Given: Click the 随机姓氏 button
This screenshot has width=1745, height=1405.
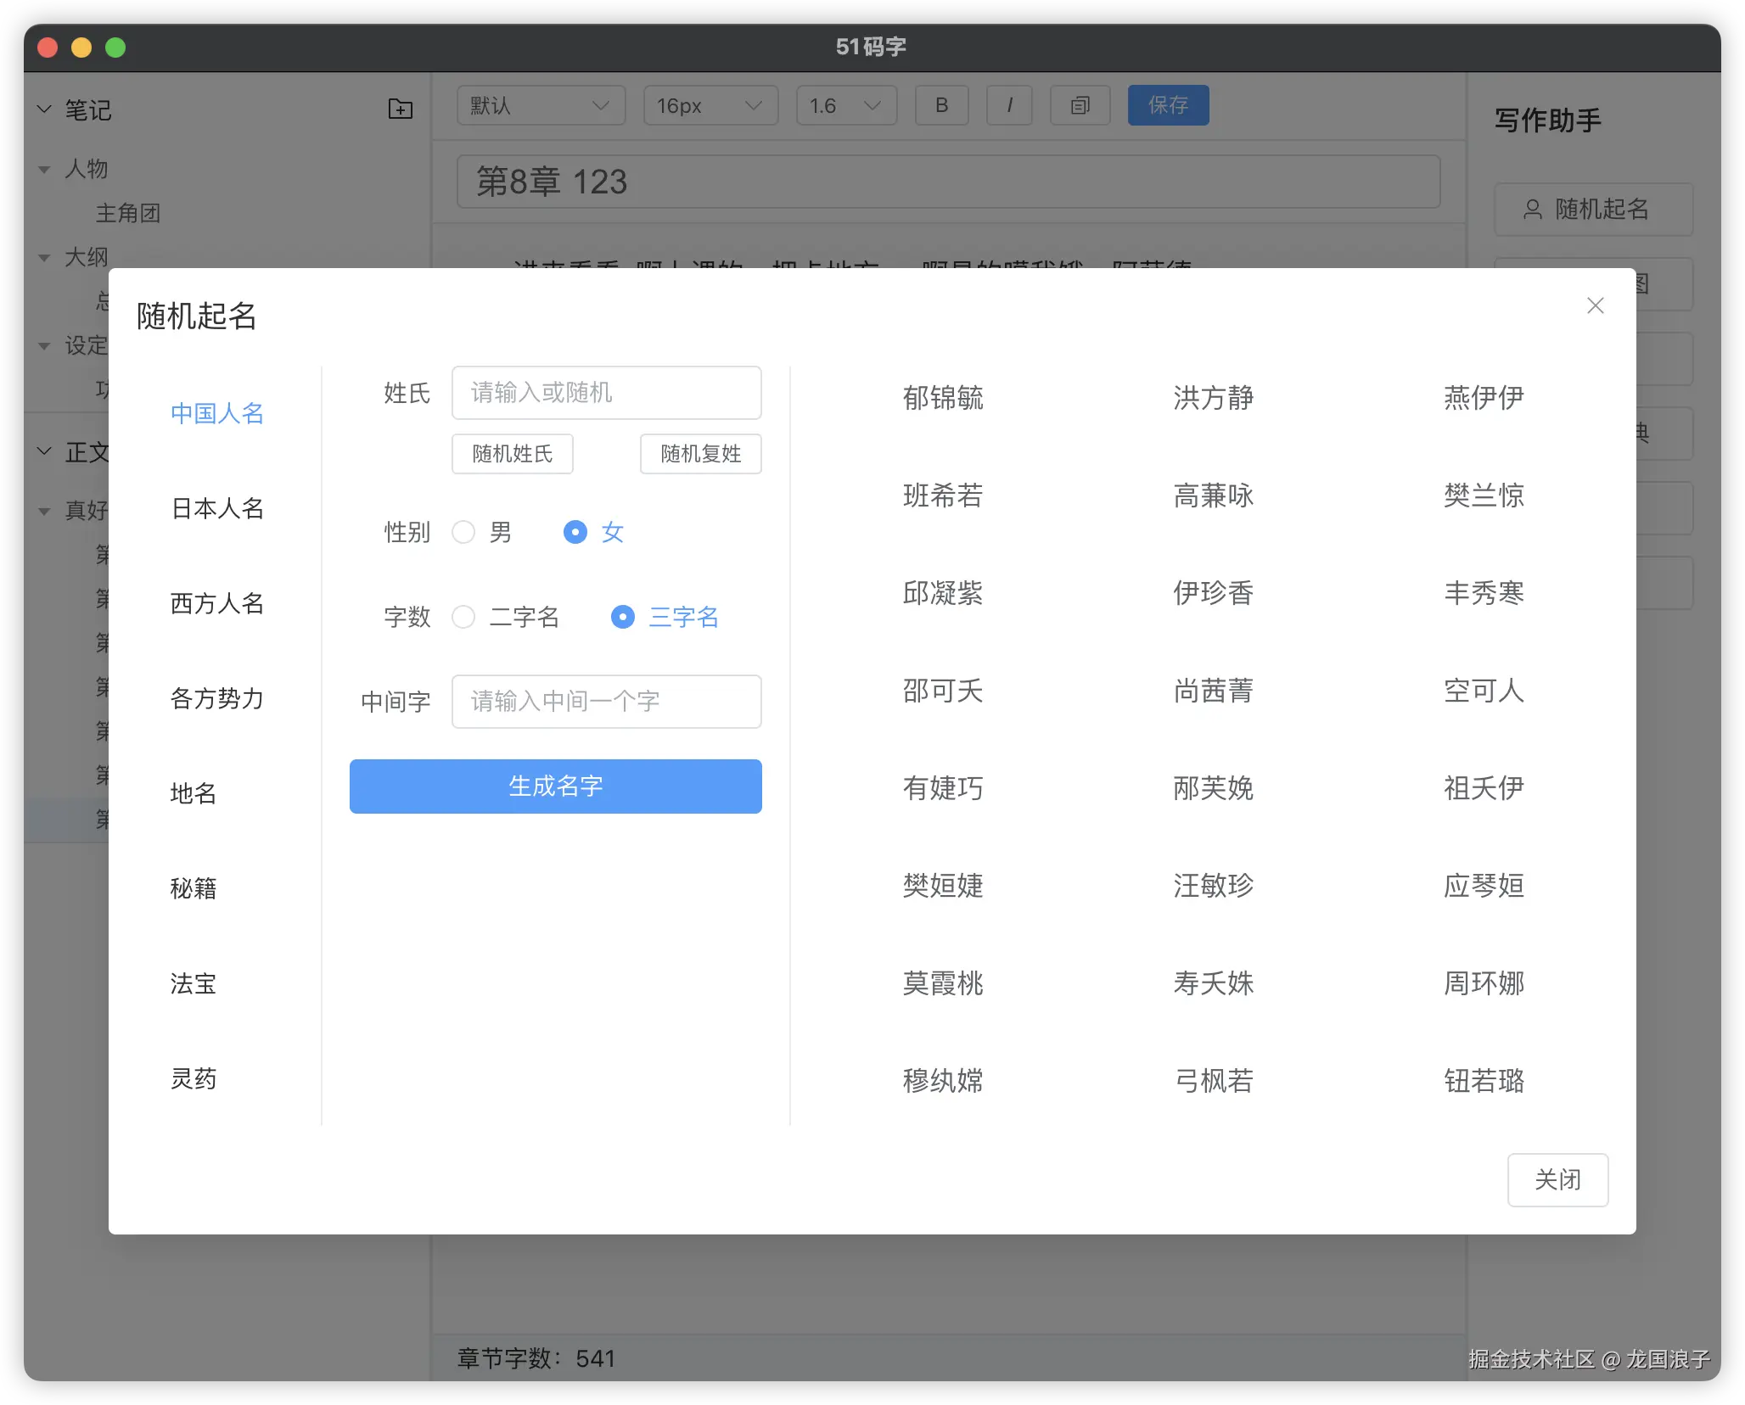Looking at the screenshot, I should click(512, 454).
